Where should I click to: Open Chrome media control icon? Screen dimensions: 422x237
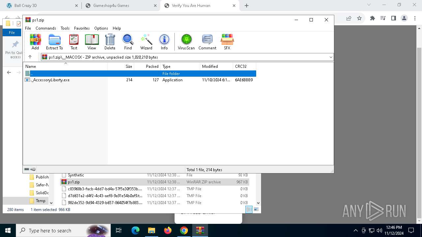pyautogui.click(x=383, y=18)
